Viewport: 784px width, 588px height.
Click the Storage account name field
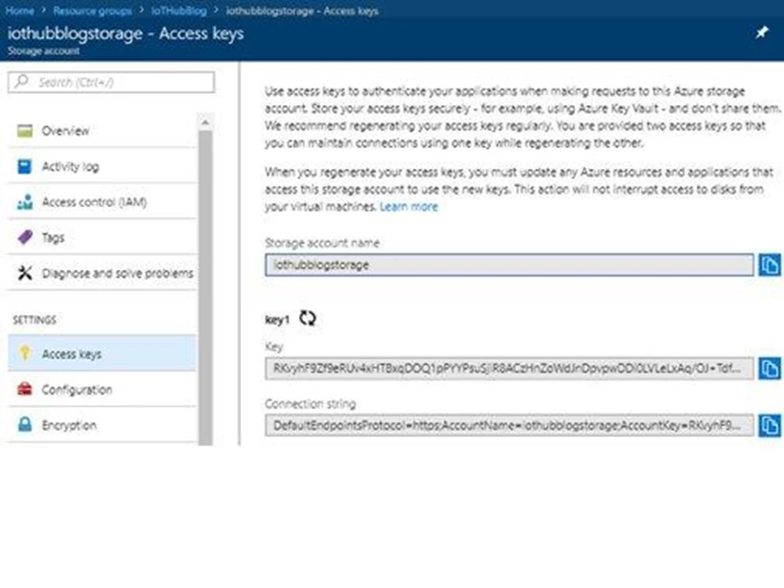508,265
